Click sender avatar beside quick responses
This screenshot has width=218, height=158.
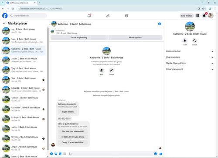click(53, 145)
